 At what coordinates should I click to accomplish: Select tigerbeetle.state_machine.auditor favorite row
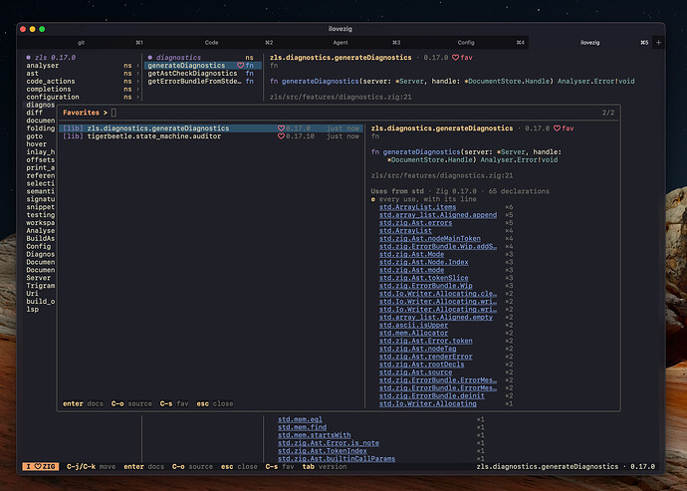coord(210,136)
